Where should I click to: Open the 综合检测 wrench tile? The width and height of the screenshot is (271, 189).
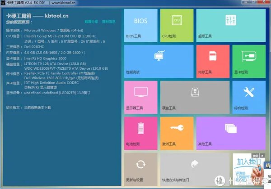click(249, 98)
